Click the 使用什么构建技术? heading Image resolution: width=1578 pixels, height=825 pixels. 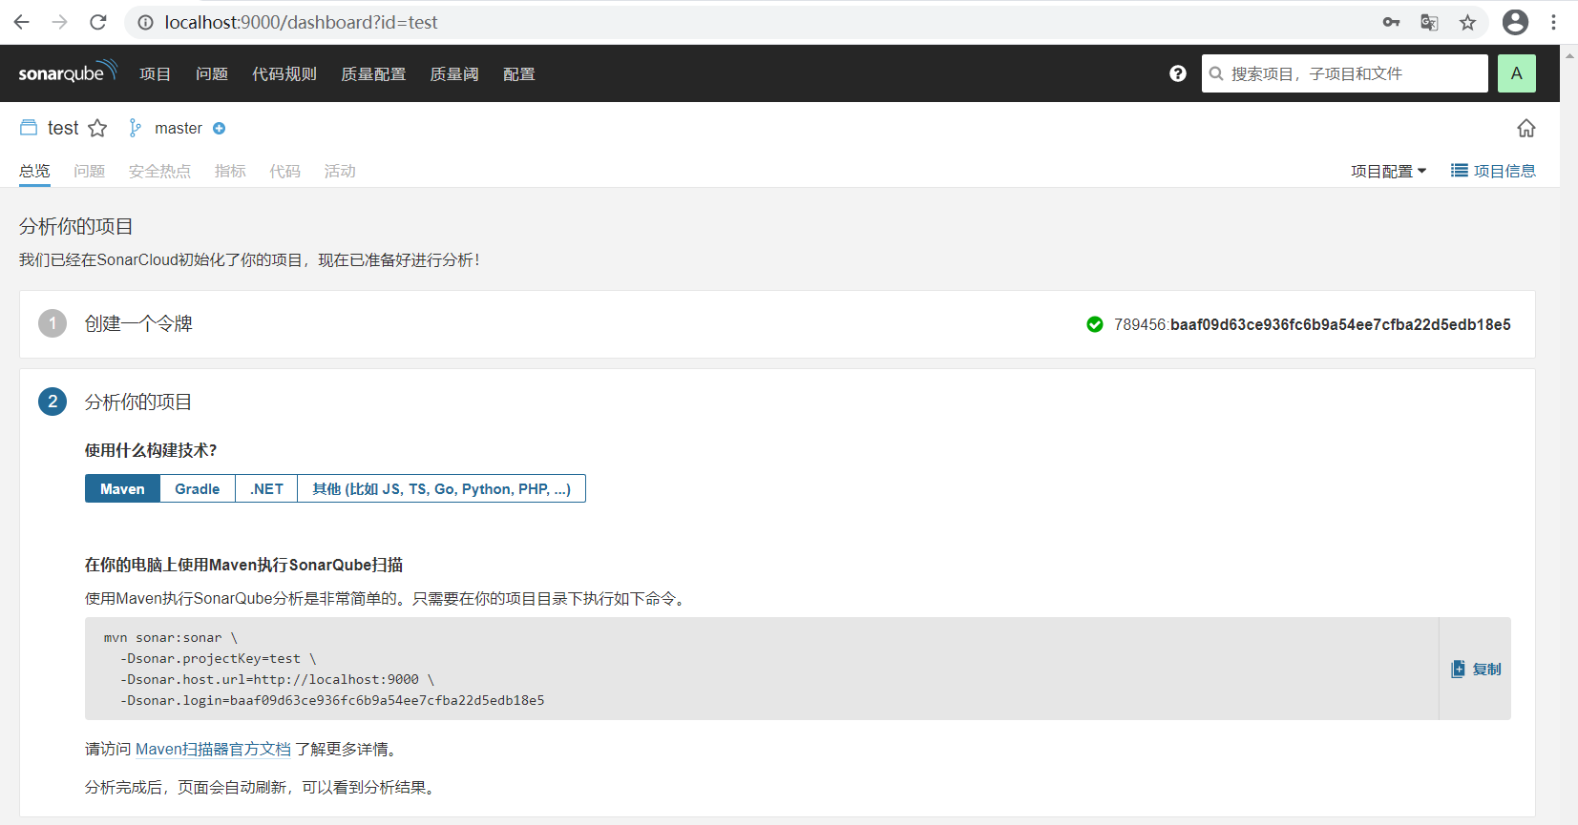tap(151, 450)
